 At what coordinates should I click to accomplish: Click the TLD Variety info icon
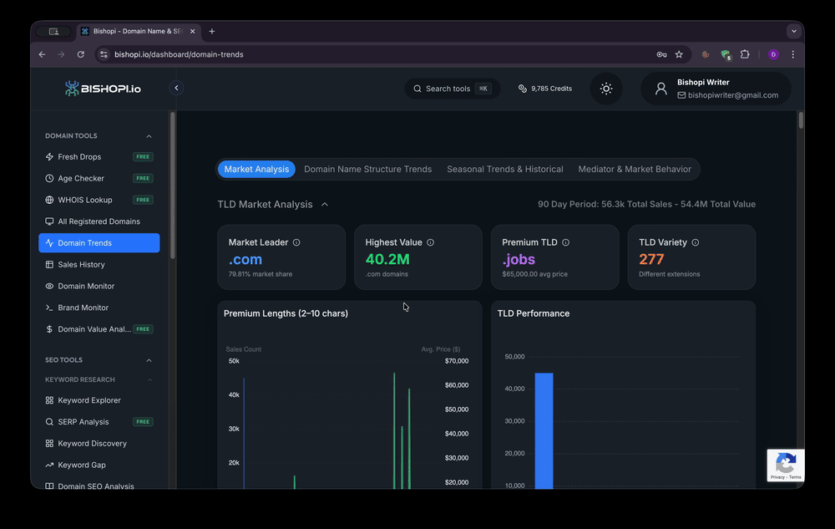pos(696,242)
